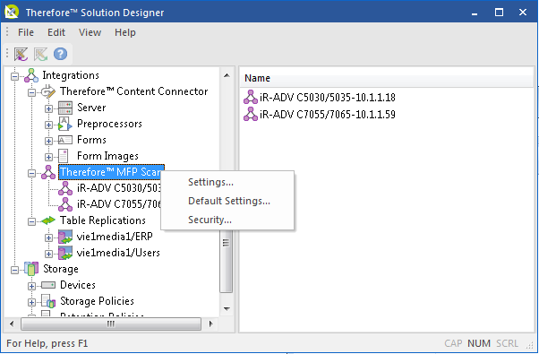Click the Integrations node icon
The height and width of the screenshot is (354, 539).
tap(31, 75)
